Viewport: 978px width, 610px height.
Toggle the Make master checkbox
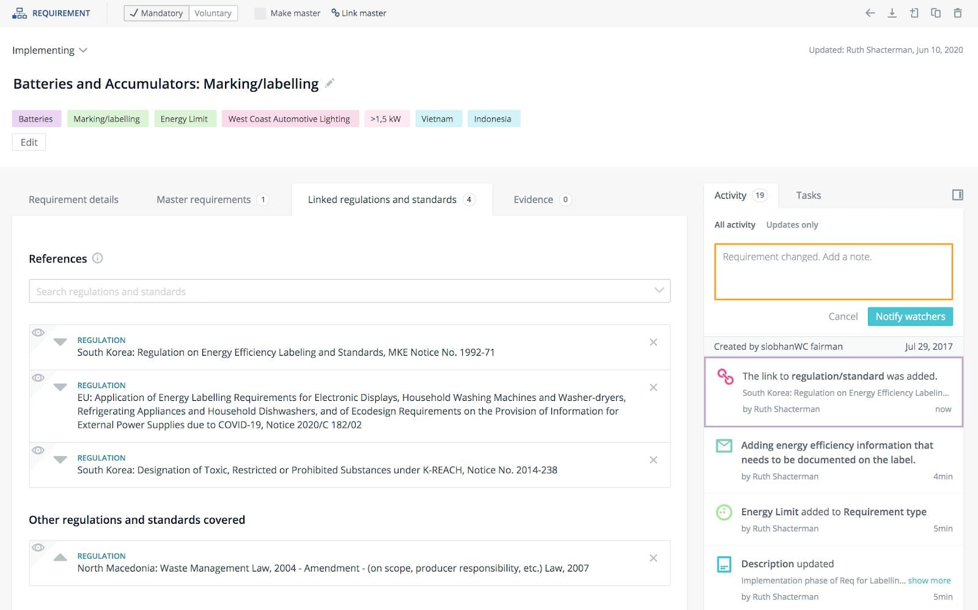click(260, 13)
